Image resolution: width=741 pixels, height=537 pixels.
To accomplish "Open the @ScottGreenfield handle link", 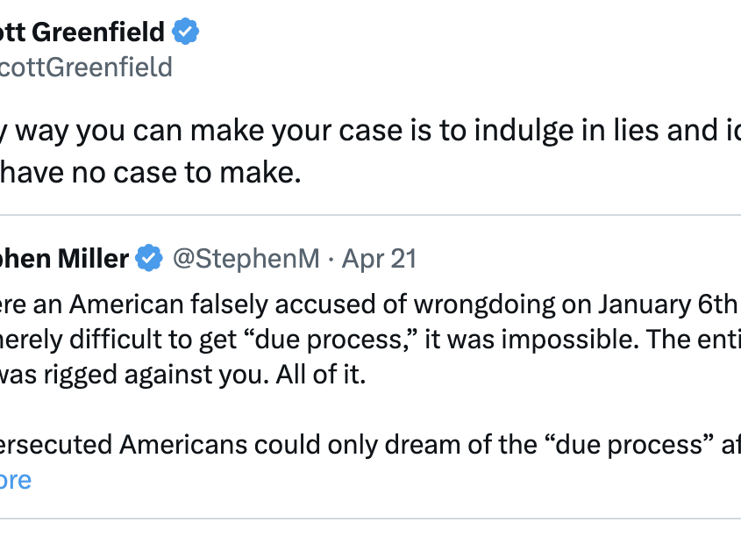I will 86,68.
